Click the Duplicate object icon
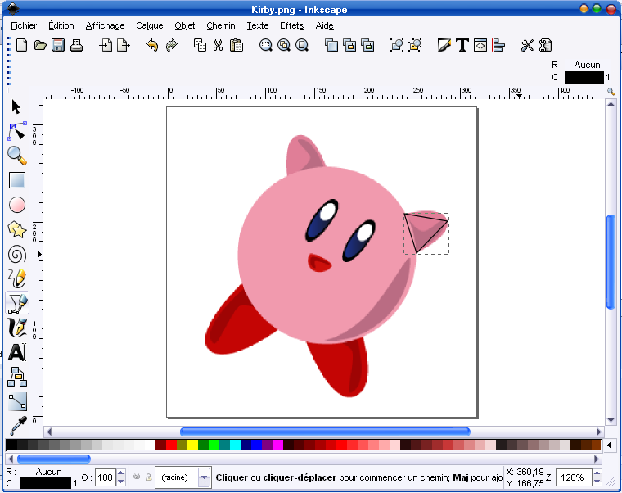Screen dimensions: 622x493 click(331, 45)
